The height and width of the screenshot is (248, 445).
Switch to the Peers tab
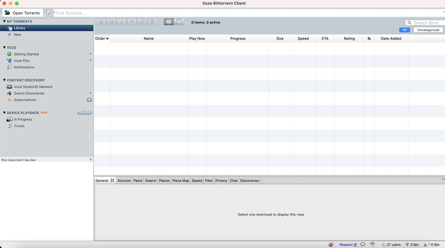138,181
